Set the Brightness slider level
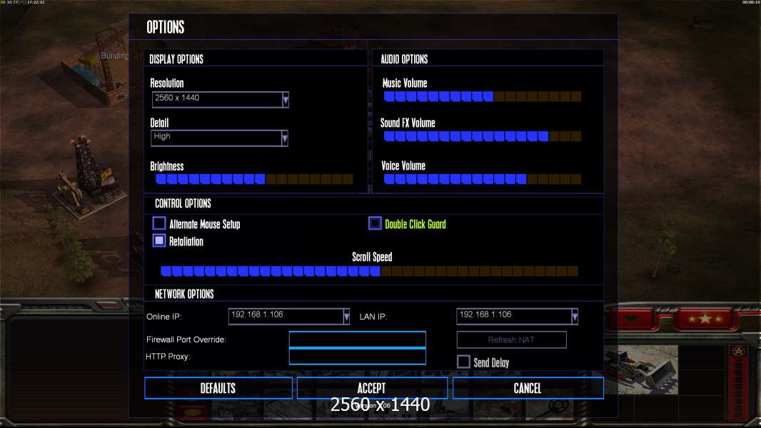 (254, 179)
